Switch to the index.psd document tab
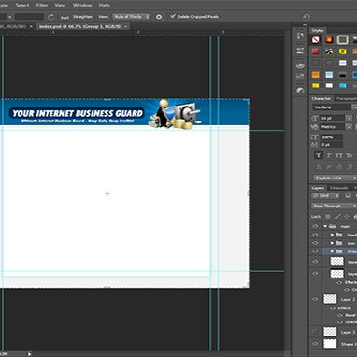 pyautogui.click(x=79, y=26)
